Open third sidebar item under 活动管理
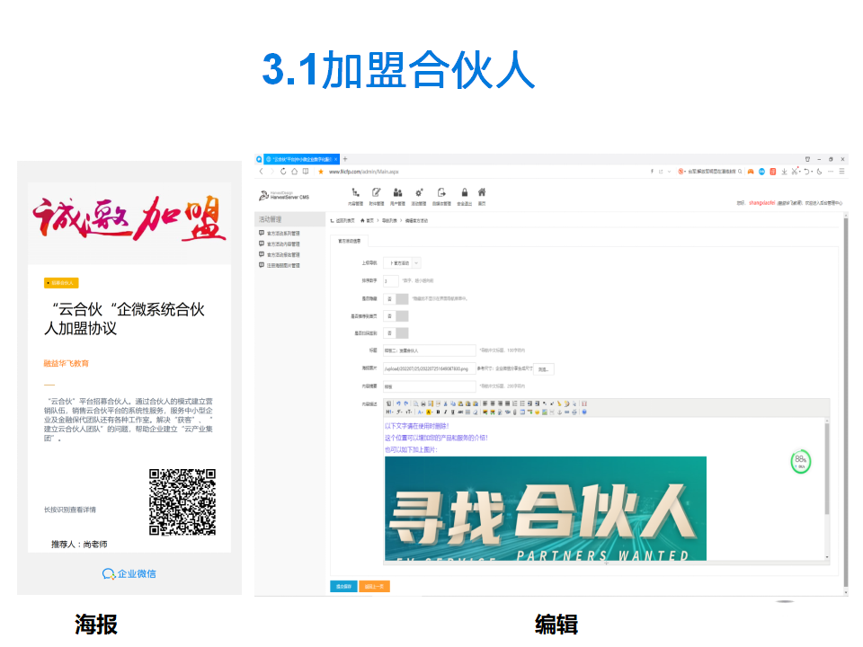The width and height of the screenshot is (863, 647). 280,254
